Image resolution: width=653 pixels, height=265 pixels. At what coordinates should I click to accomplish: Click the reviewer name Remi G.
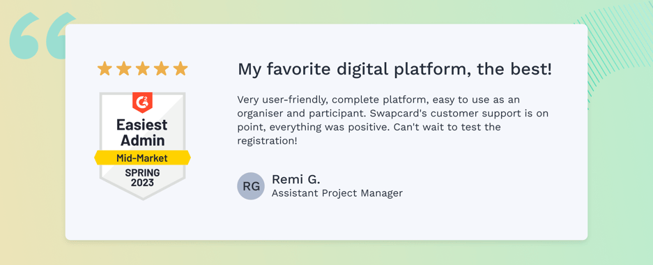click(296, 179)
